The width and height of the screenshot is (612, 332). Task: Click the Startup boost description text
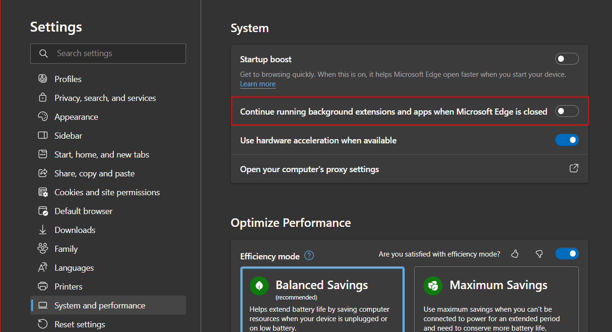point(403,75)
